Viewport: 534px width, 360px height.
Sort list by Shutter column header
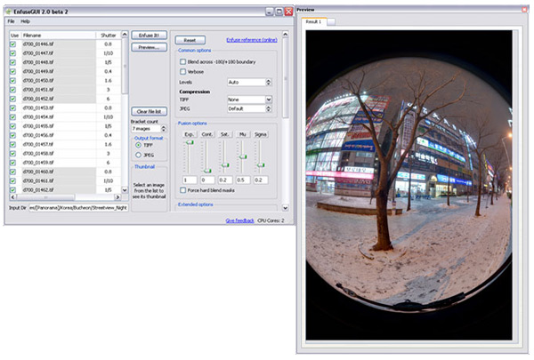click(109, 35)
